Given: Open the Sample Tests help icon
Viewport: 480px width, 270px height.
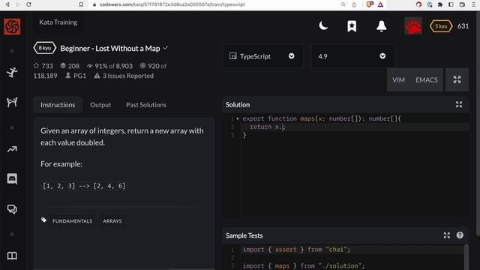Looking at the screenshot, I should 460,235.
